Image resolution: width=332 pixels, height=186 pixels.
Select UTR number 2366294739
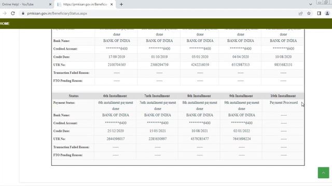tap(159, 65)
